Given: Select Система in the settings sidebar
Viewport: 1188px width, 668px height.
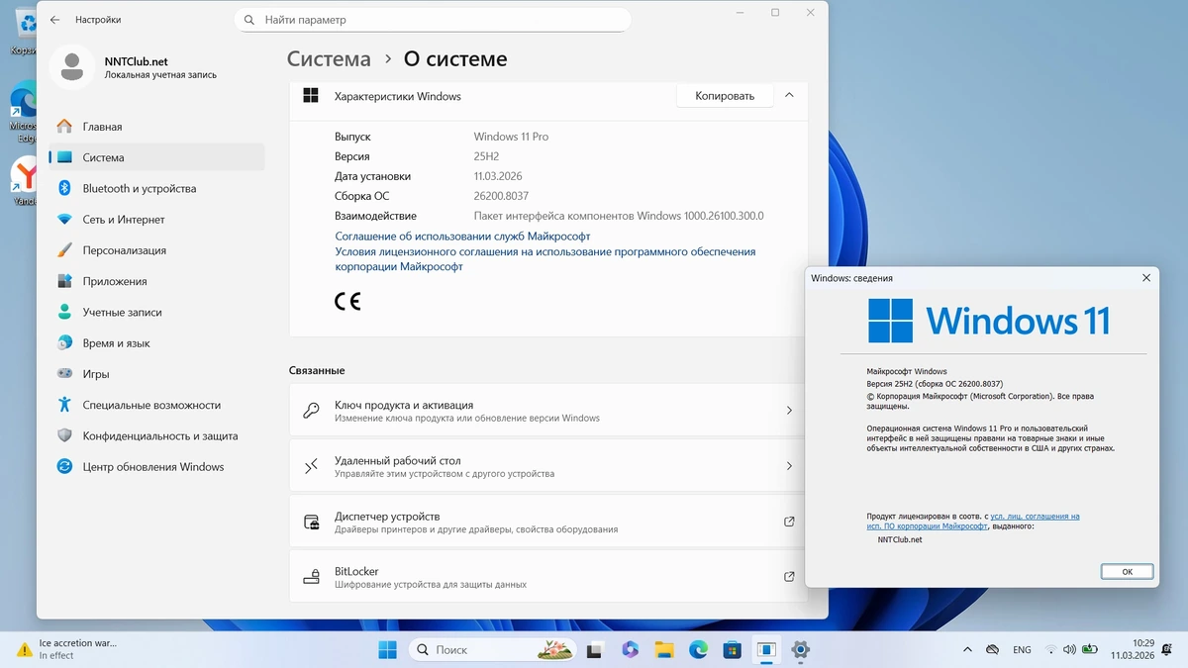Looking at the screenshot, I should [156, 157].
